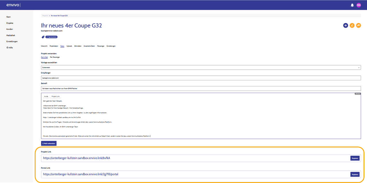367x183 pixels.
Task: Share the project via the orange arrow icon
Action: (358, 26)
